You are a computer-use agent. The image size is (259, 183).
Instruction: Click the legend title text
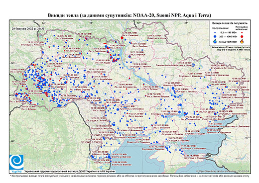pyautogui.click(x=230, y=23)
